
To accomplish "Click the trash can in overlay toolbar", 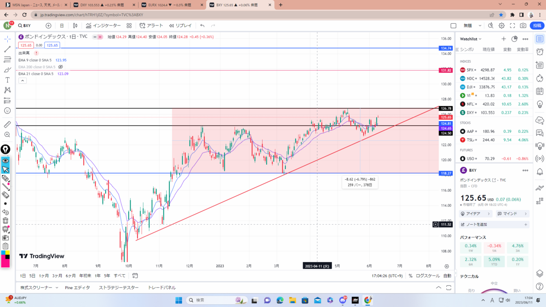I will pos(5,221).
